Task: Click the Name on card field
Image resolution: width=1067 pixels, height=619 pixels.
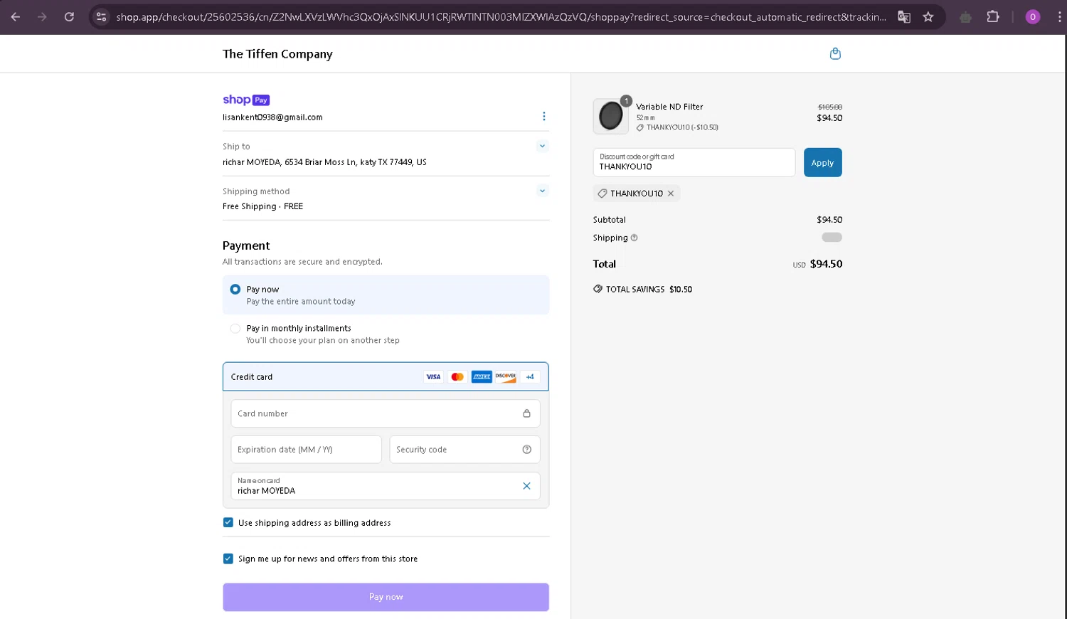Action: [385, 486]
